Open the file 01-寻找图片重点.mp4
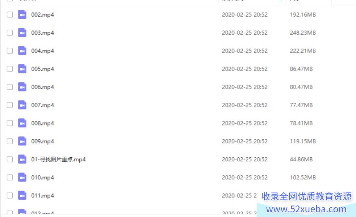Image resolution: width=356 pixels, height=217 pixels. 58,159
